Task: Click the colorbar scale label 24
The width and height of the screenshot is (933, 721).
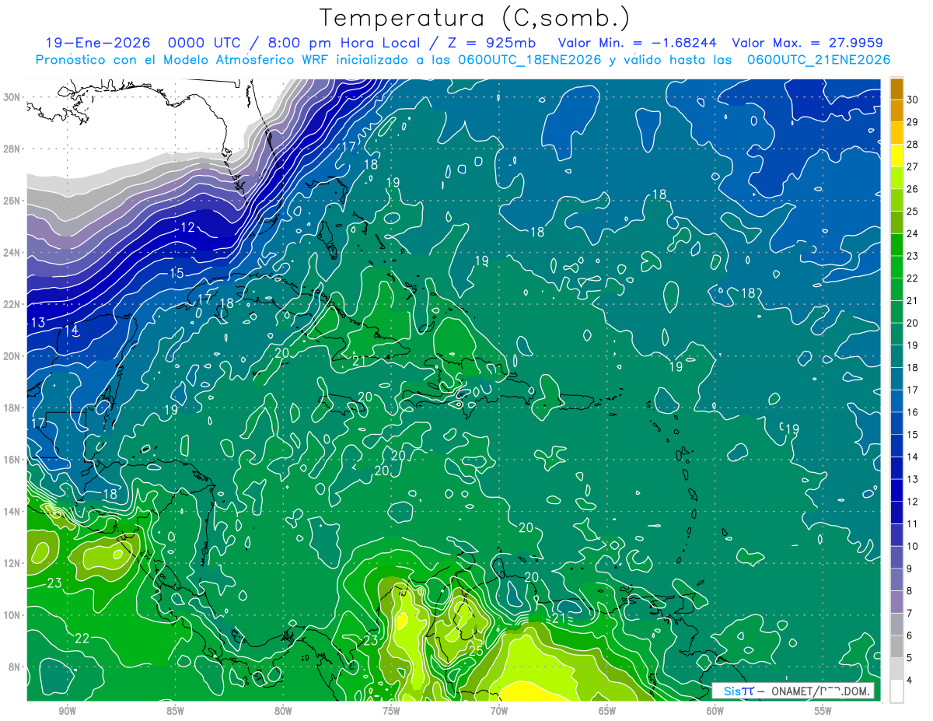Action: click(912, 233)
